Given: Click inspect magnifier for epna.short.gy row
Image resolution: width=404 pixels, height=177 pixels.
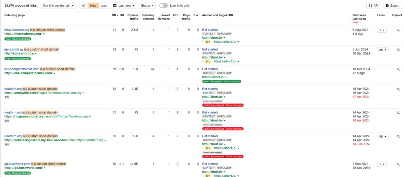Looking at the screenshot, I should pos(398,50).
